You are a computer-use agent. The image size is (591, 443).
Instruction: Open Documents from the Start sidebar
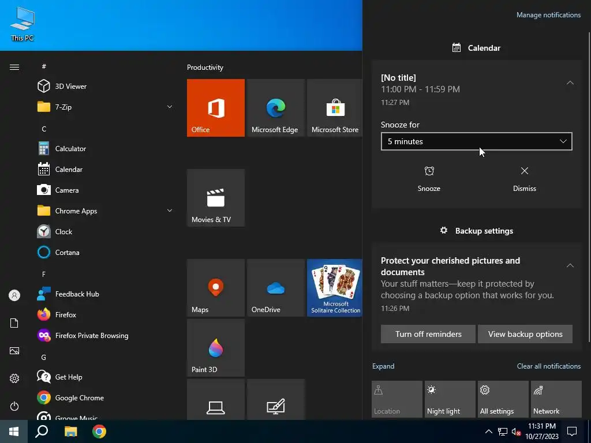click(x=14, y=323)
